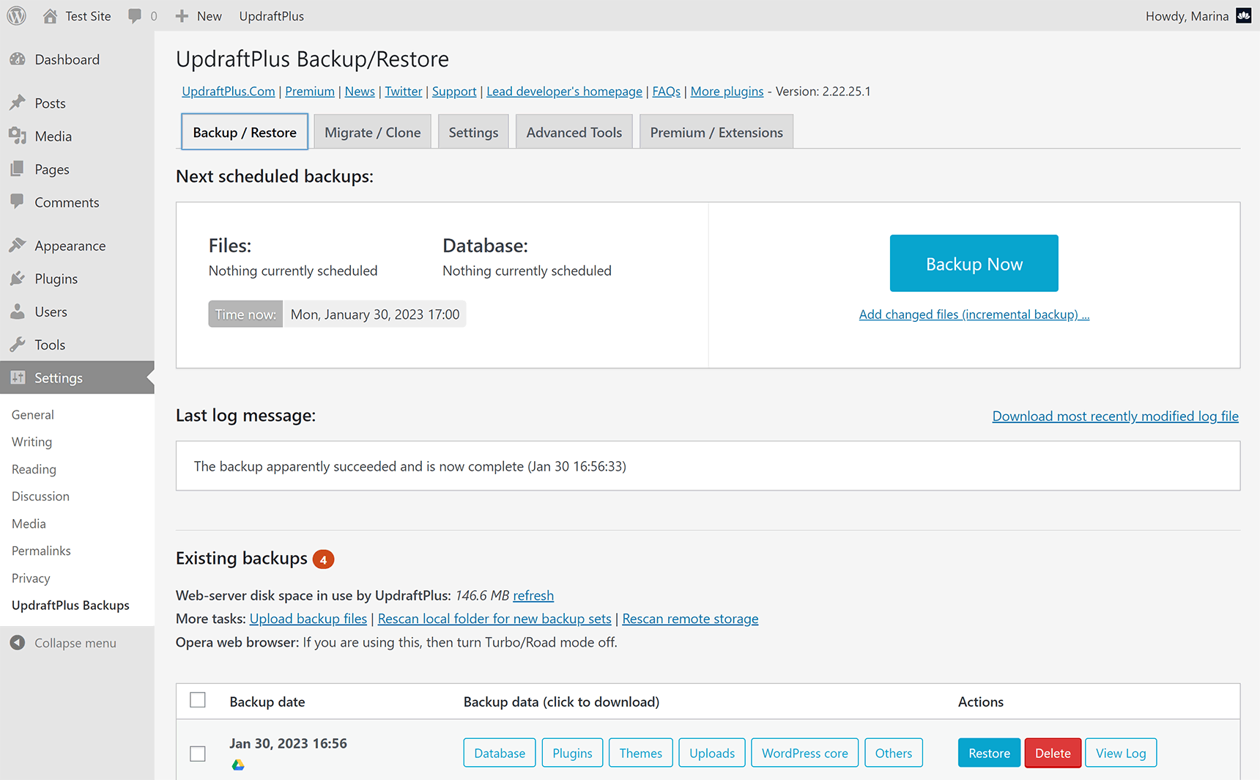
Task: Click the Existing backups count badge
Action: (323, 559)
